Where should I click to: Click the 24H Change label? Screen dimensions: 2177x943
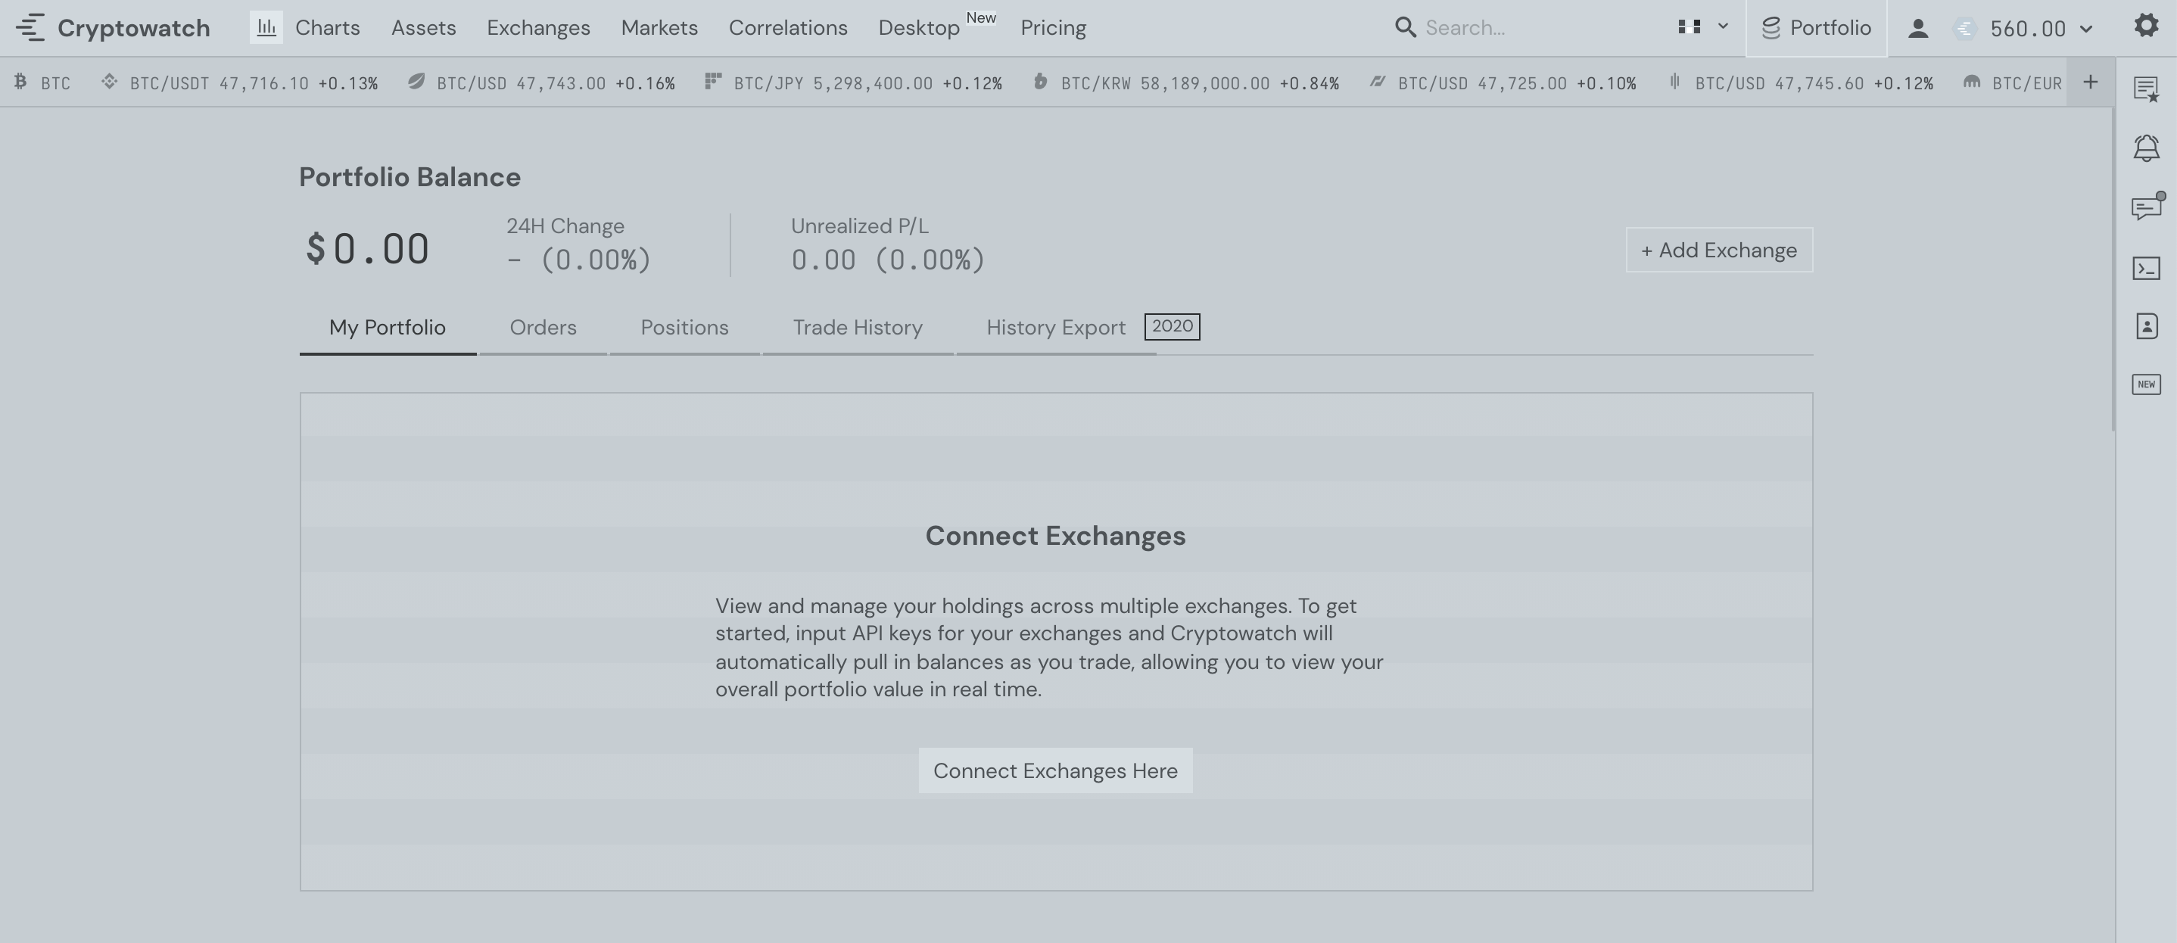tap(565, 226)
